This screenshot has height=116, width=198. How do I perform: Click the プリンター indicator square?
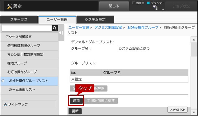tap(148, 3)
